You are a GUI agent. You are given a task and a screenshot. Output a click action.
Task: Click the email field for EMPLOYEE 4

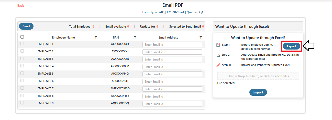pos(172,67)
